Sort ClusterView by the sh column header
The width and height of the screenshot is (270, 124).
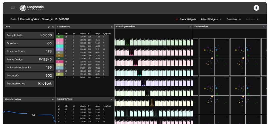pyautogui.click(x=74, y=34)
